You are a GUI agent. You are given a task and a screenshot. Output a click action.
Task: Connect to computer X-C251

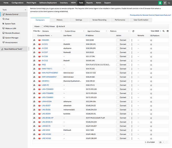123,44
